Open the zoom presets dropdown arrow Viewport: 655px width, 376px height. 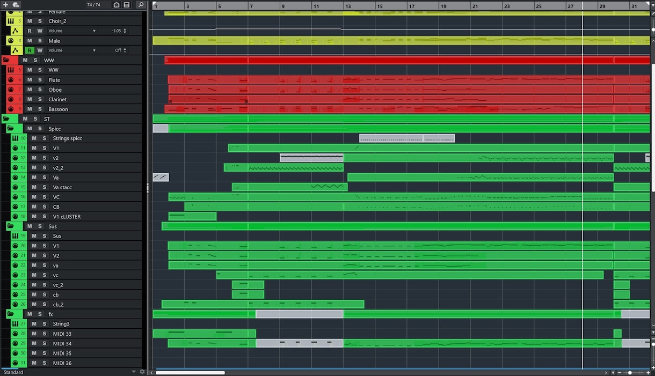tap(613, 372)
